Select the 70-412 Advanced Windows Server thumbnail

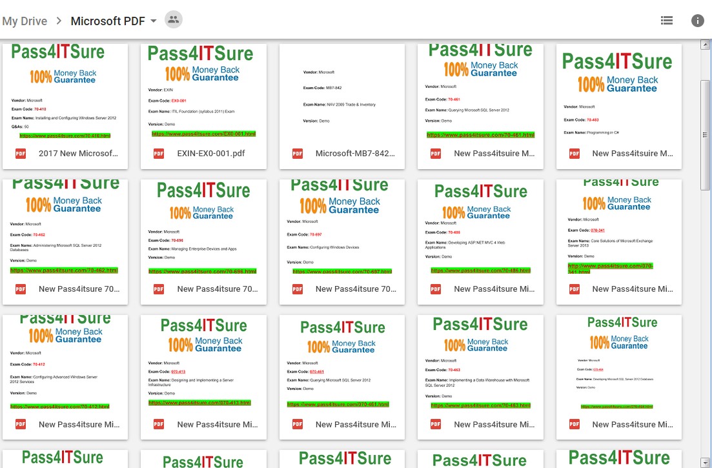[65, 362]
